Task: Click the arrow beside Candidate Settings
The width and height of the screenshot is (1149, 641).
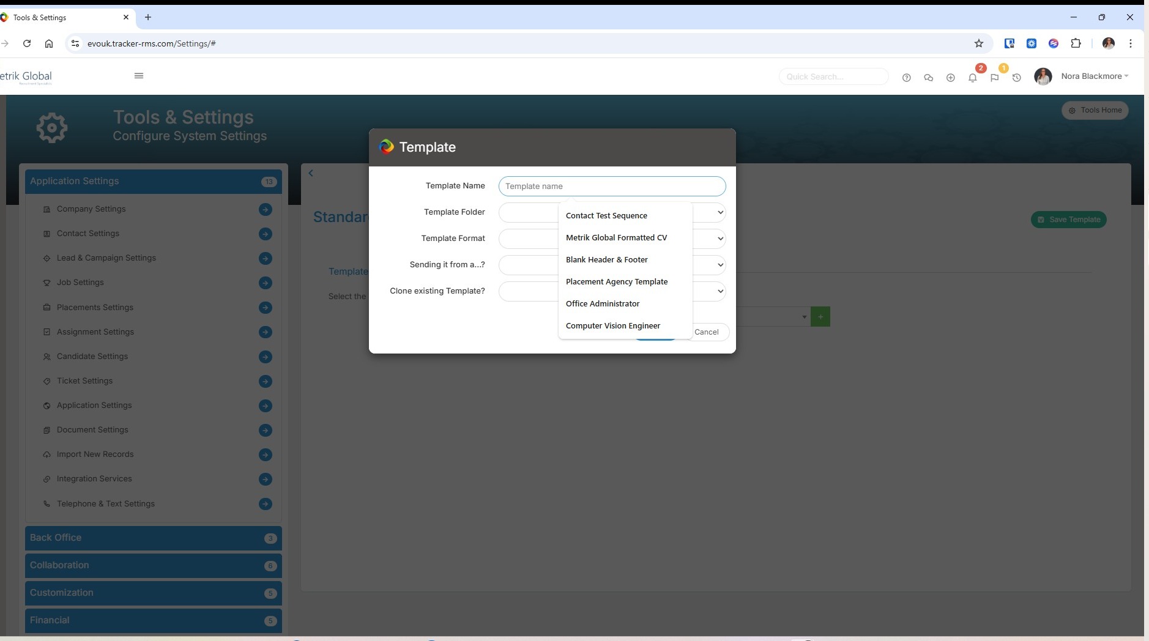Action: point(266,357)
